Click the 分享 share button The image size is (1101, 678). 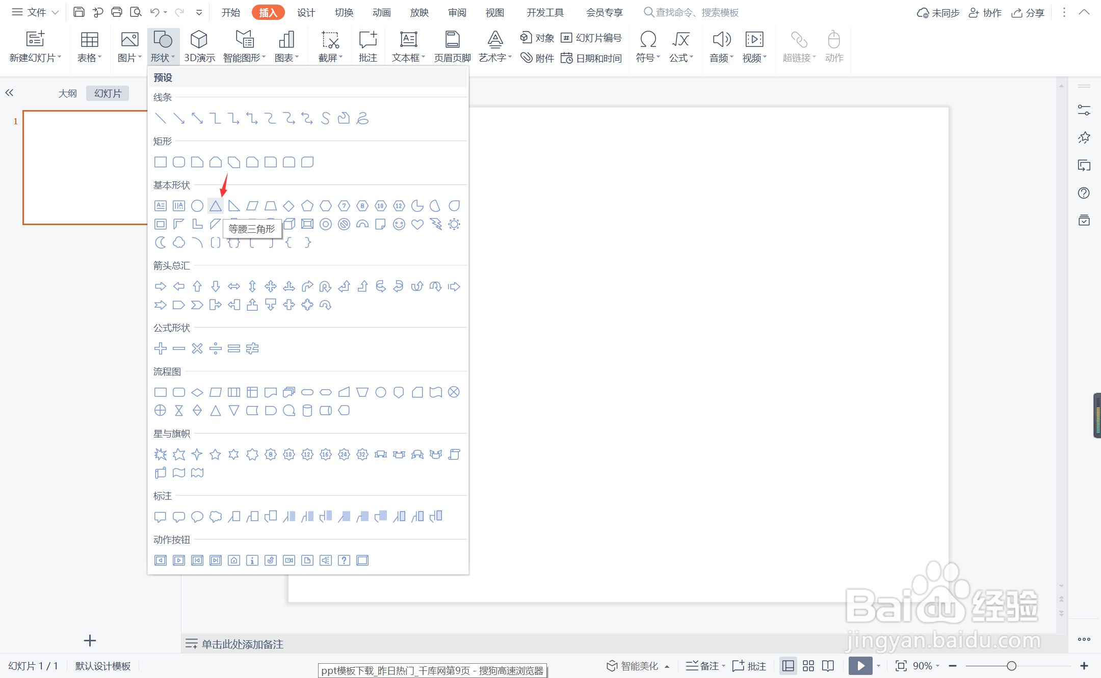point(1029,13)
